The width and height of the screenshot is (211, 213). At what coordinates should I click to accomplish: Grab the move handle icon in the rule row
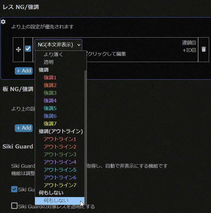pos(18,49)
